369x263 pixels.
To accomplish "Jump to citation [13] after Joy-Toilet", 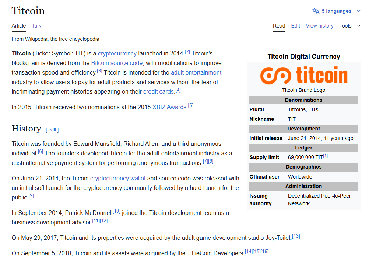I will point(296,236).
